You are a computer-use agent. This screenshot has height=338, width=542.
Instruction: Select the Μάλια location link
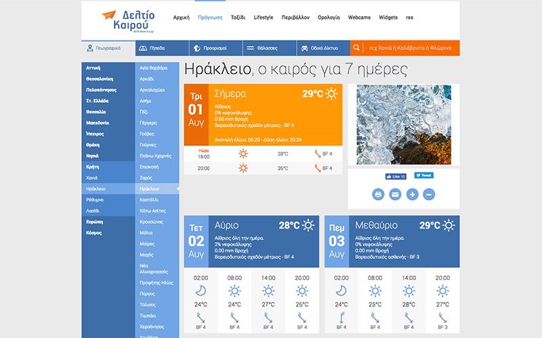click(146, 233)
